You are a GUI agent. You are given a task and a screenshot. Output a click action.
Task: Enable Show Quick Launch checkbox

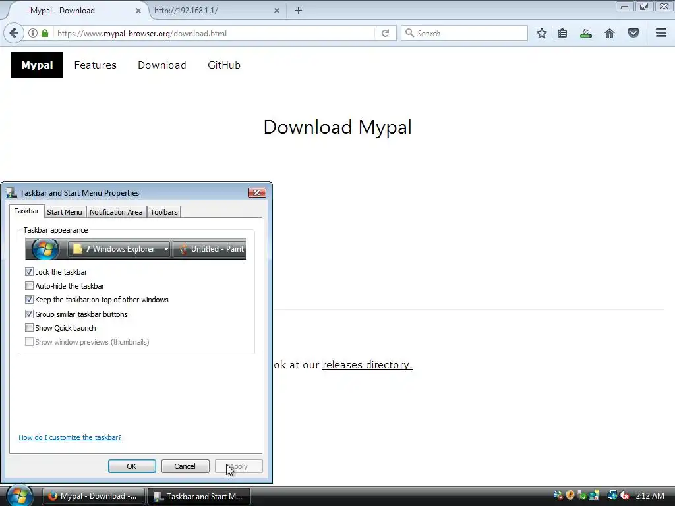(29, 328)
